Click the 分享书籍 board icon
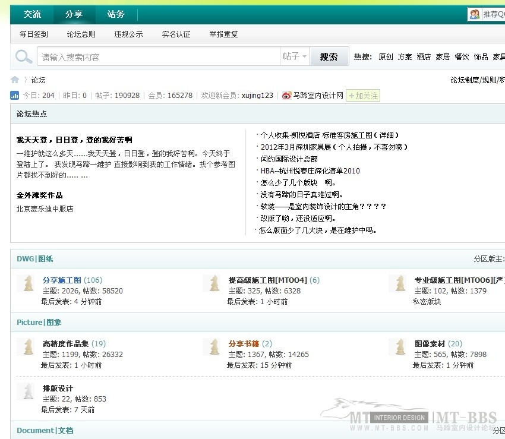 (213, 347)
